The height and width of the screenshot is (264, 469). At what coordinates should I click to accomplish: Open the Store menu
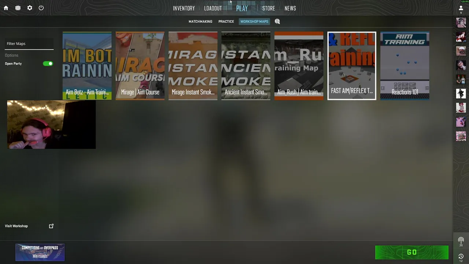[x=269, y=8]
